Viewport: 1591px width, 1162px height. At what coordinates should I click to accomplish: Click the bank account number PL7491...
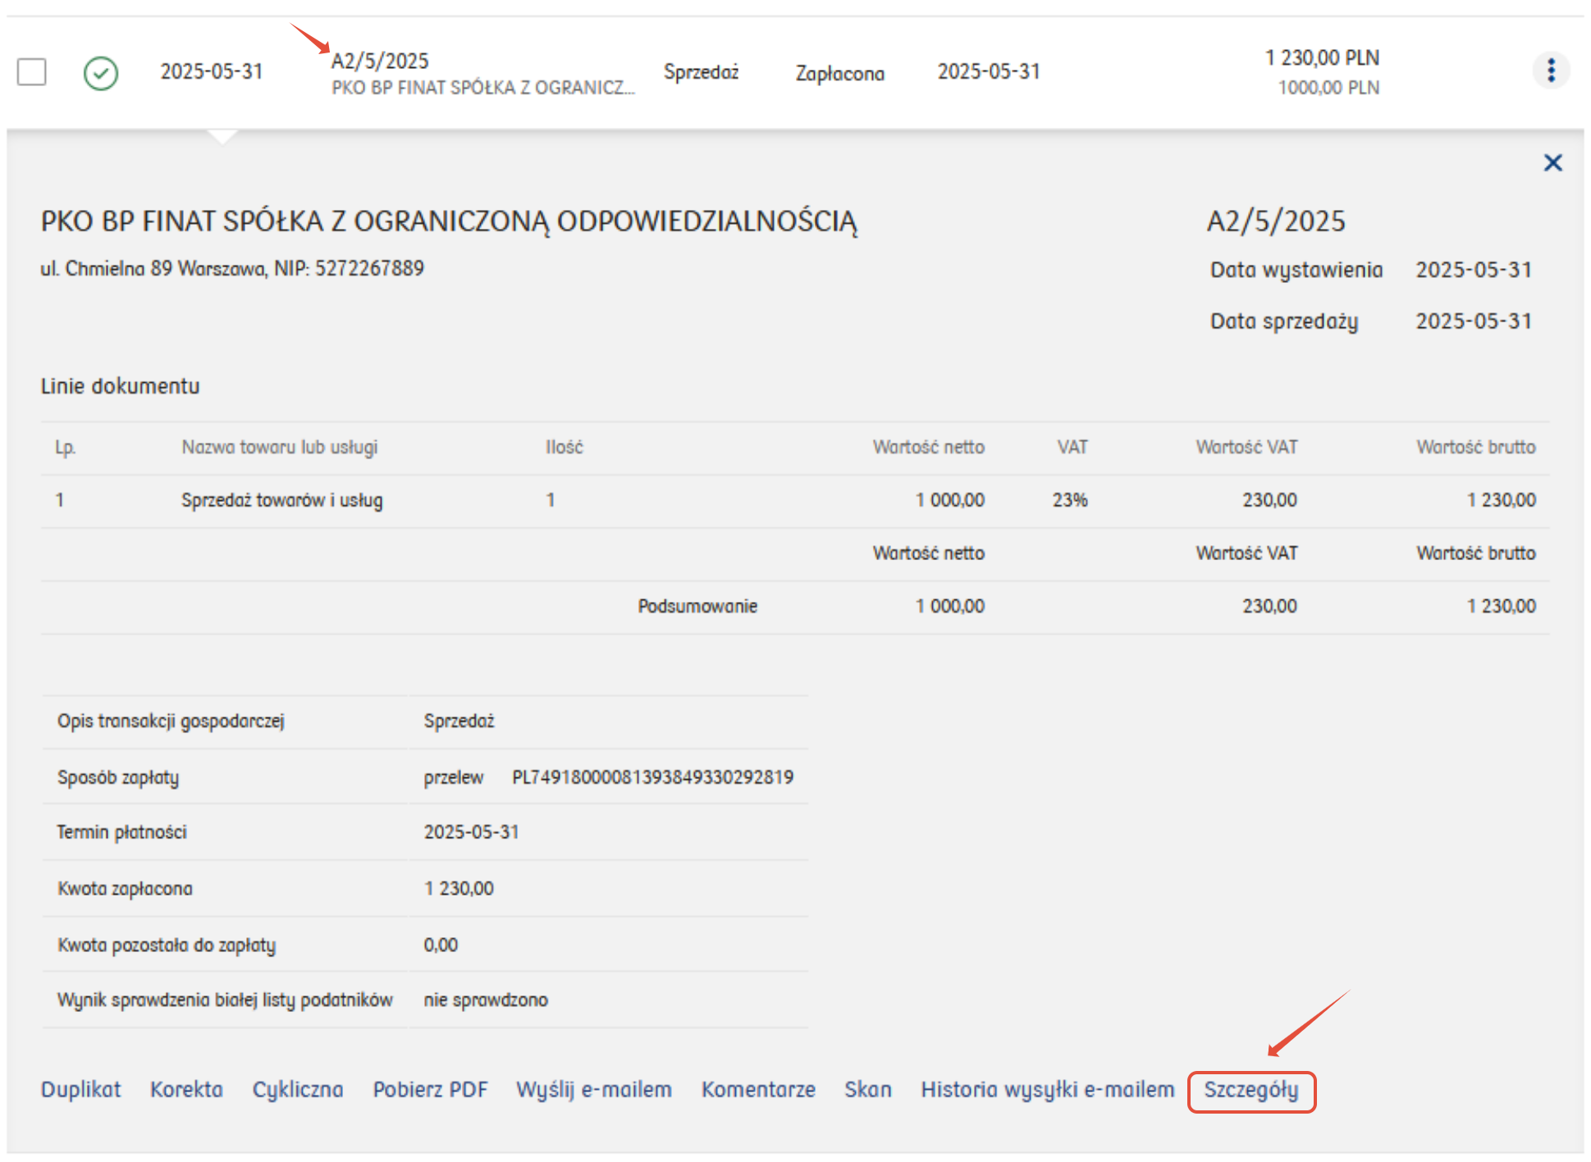[x=652, y=777]
